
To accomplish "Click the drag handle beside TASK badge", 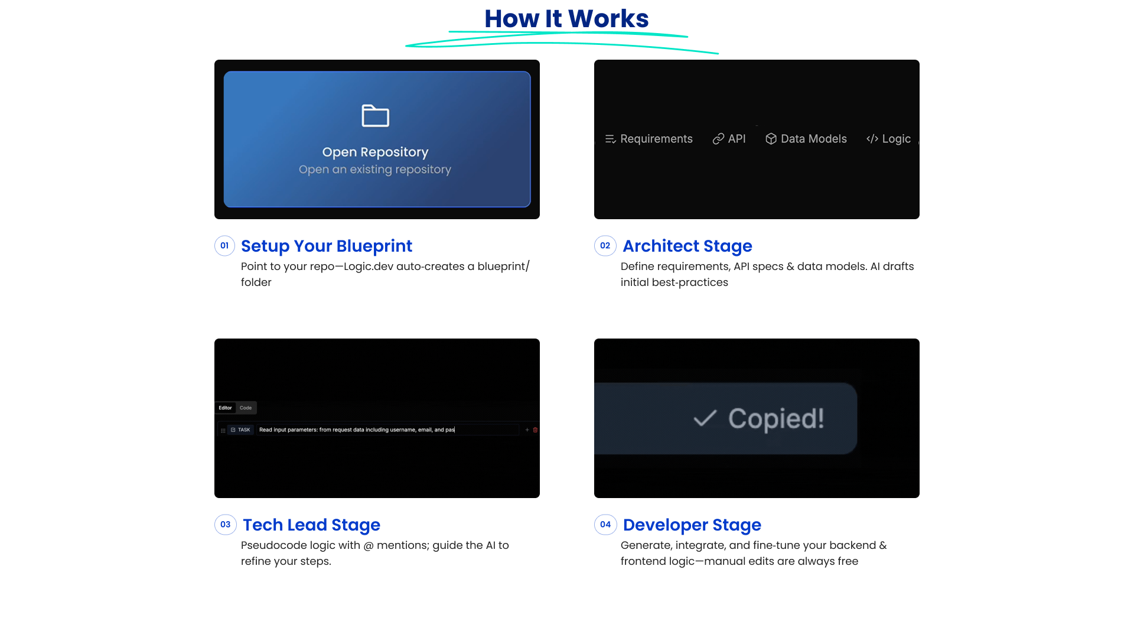I will coord(223,430).
